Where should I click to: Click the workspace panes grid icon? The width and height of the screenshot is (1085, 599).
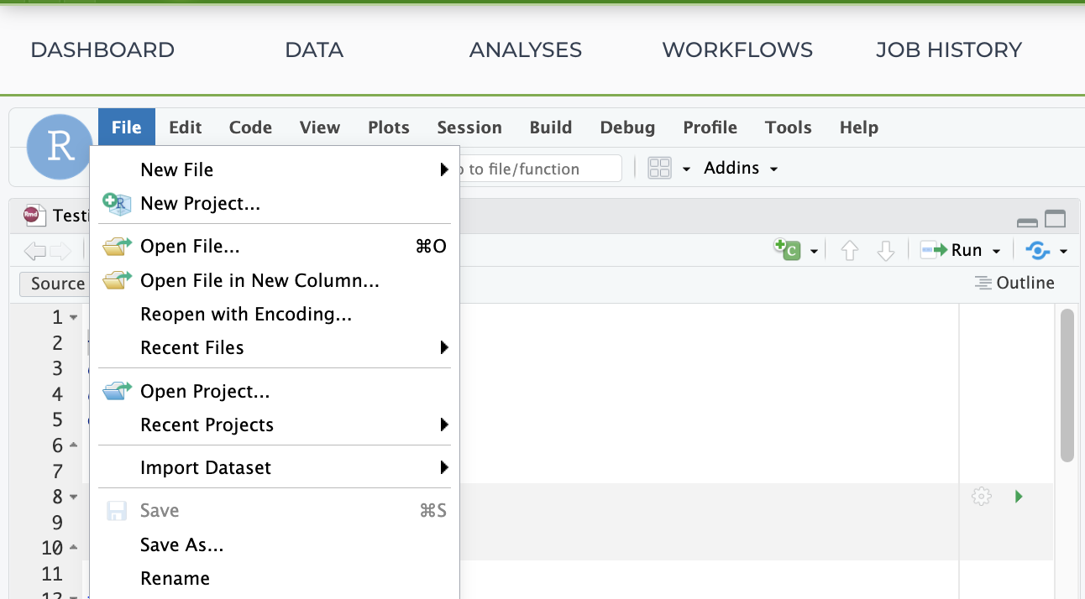[x=660, y=169]
